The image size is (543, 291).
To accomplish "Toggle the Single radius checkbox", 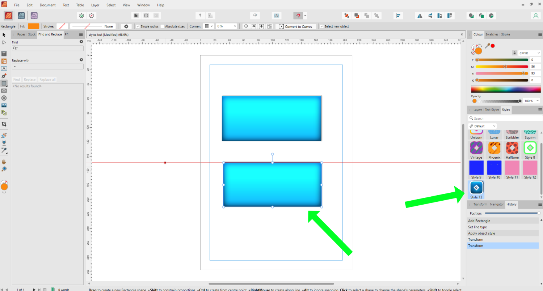I will pos(138,26).
